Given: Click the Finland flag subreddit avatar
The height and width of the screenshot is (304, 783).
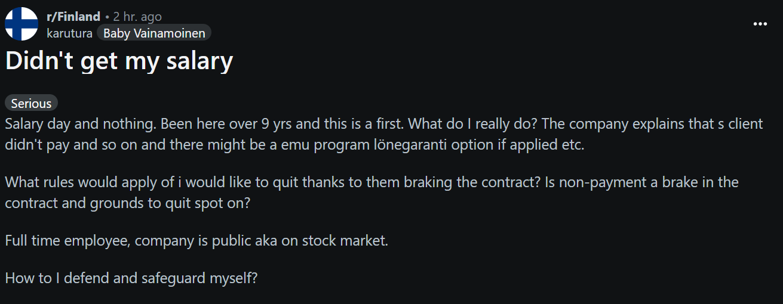Looking at the screenshot, I should 22,24.
